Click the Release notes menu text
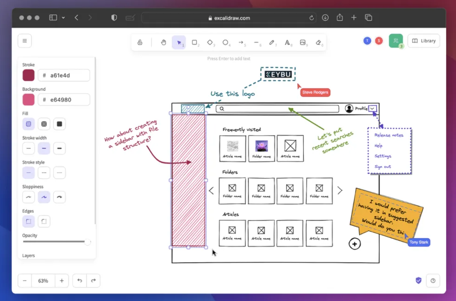Image resolution: width=456 pixels, height=301 pixels. [x=389, y=135]
